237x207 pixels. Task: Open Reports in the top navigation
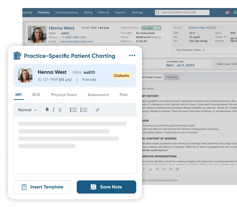120,12
